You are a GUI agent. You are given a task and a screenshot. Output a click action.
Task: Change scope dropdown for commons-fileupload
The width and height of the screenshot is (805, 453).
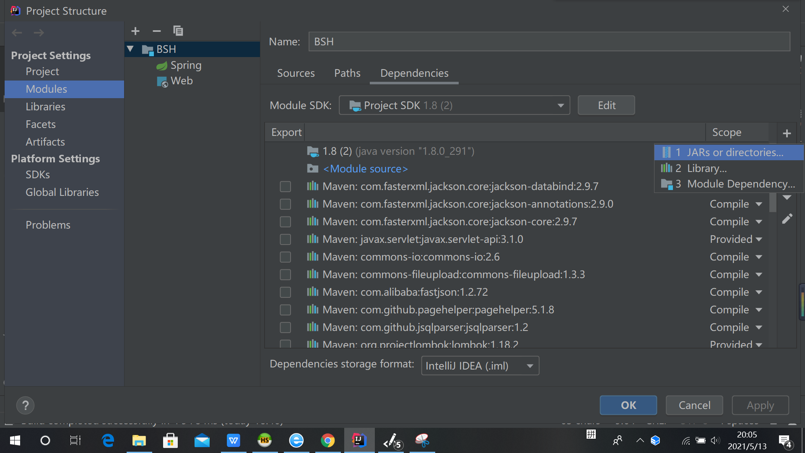click(760, 274)
